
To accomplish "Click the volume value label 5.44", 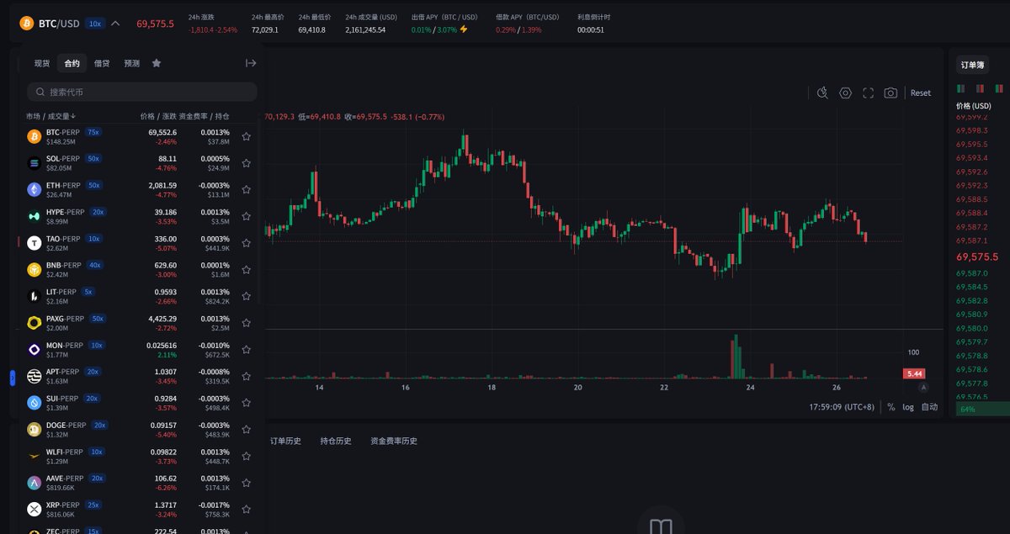I will (x=913, y=373).
